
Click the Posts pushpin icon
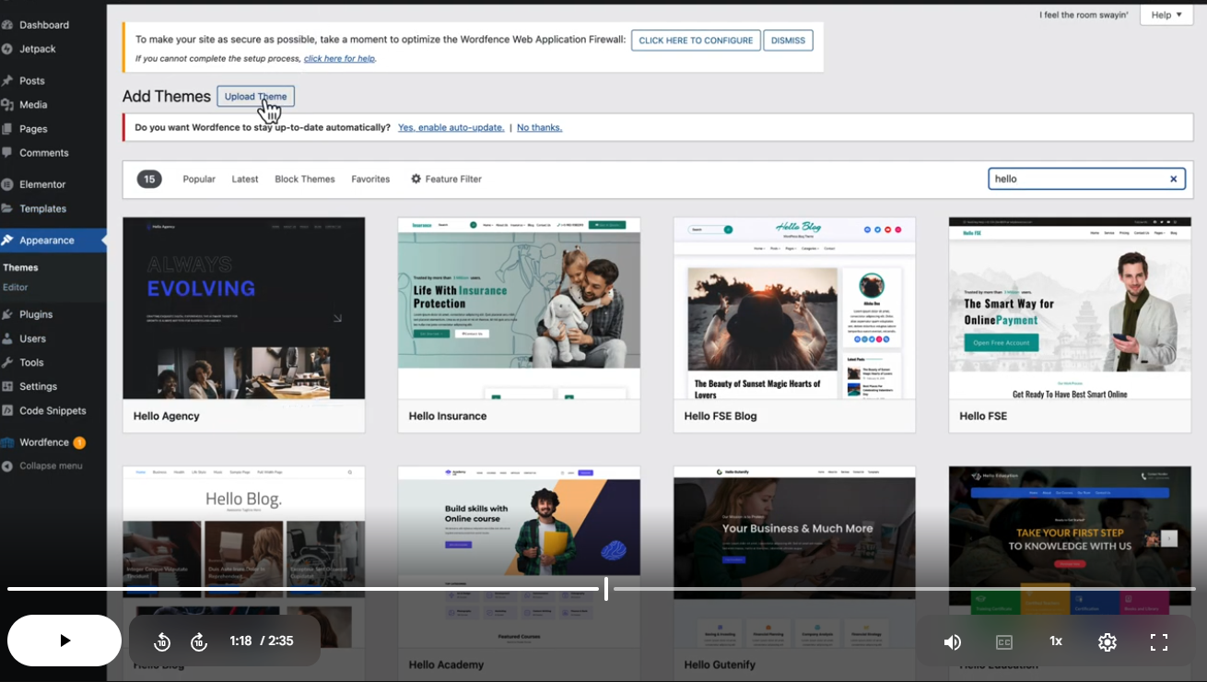7,81
